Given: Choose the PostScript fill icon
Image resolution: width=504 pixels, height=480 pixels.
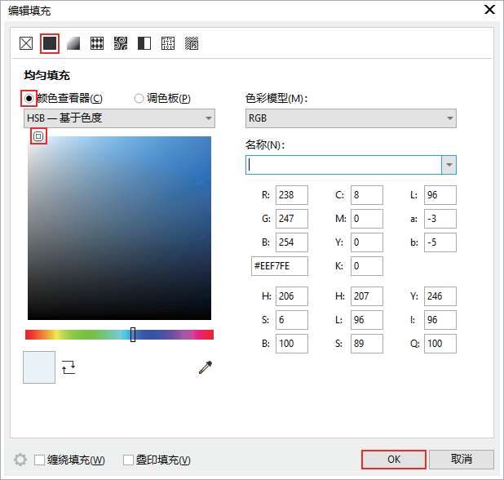Looking at the screenshot, I should [192, 43].
